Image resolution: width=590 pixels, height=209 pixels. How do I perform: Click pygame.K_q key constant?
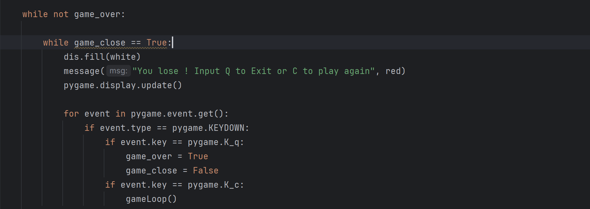pyautogui.click(x=214, y=142)
